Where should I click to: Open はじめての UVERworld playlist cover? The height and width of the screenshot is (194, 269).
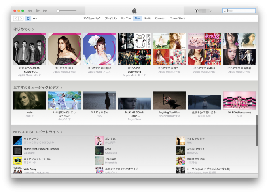coord(134,49)
